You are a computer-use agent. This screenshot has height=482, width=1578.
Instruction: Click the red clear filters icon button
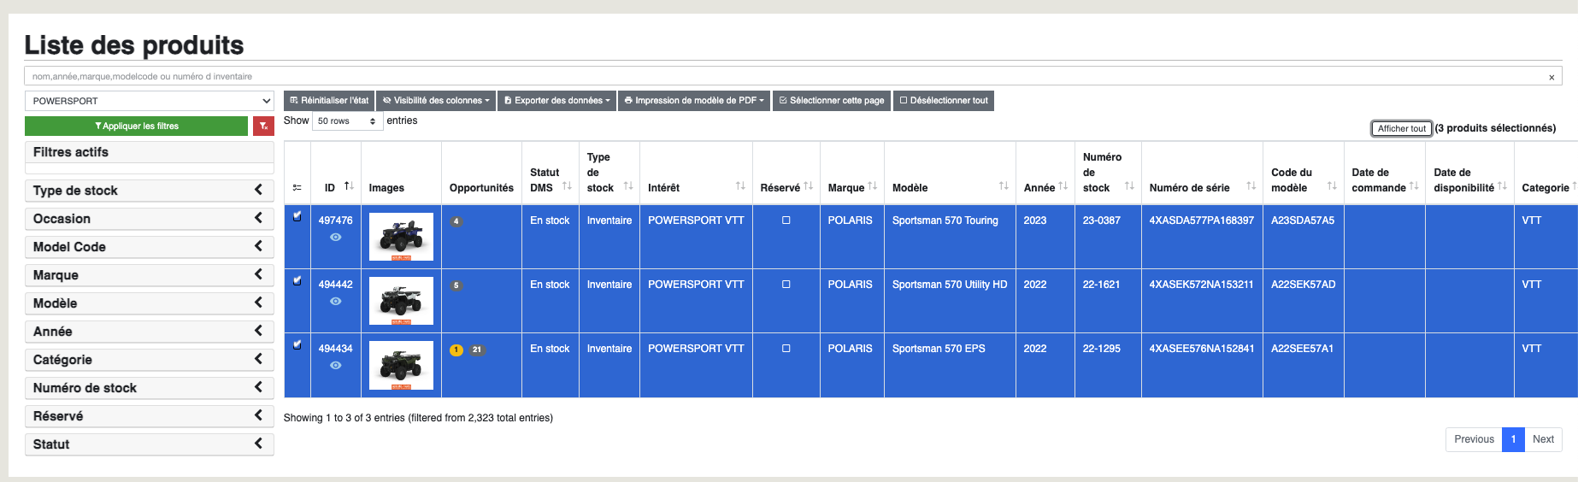263,126
